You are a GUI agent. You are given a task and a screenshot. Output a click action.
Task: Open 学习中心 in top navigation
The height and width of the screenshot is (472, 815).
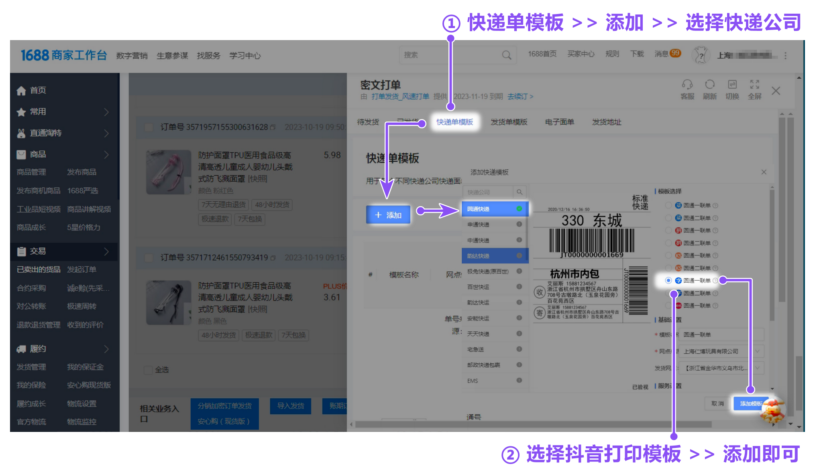(x=245, y=56)
